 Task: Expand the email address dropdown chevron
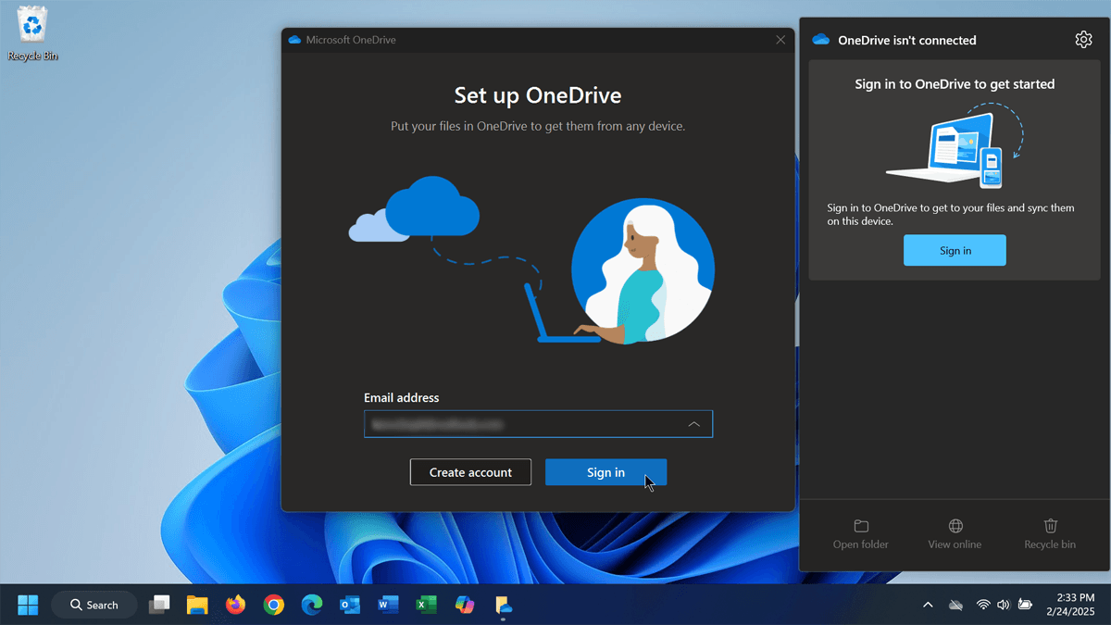point(694,423)
